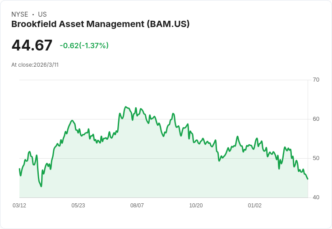Click the 05/23 date on x-axis
Screen dimensions: 332x229
[78, 205]
